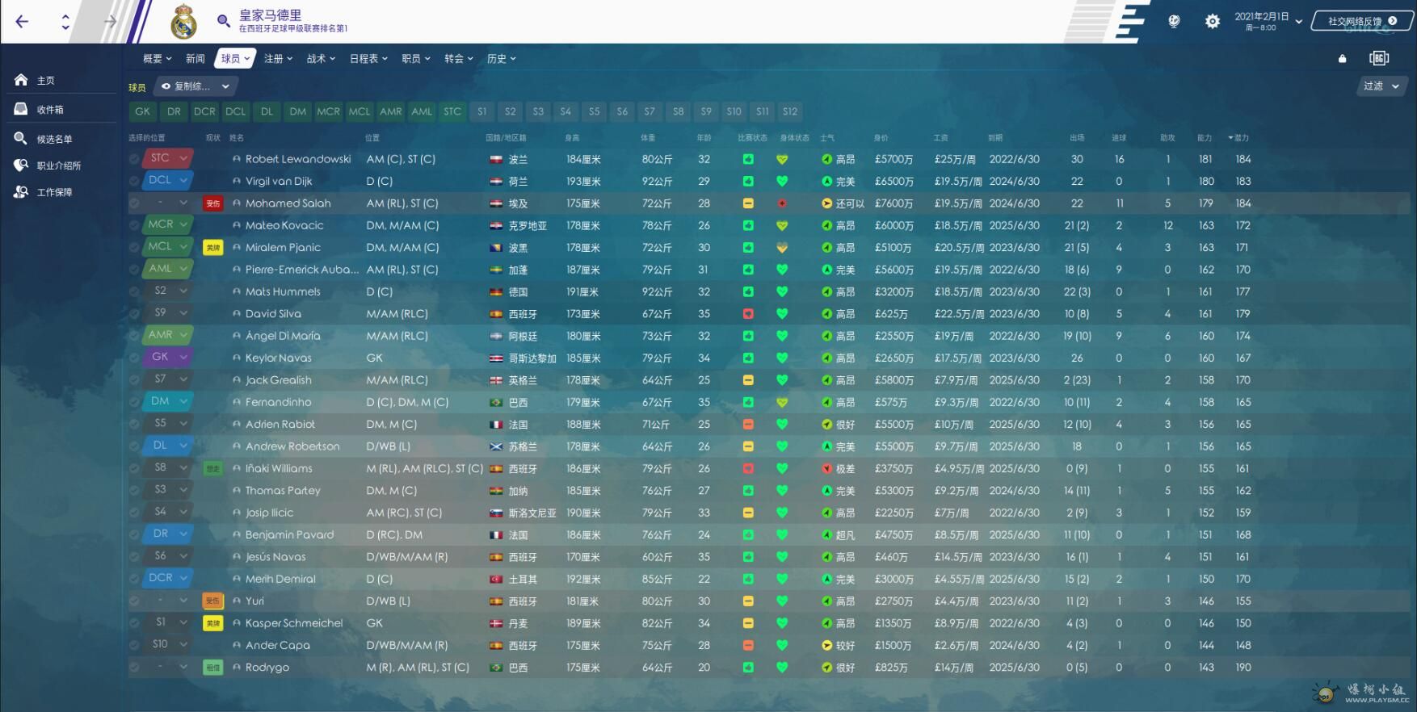Sort by the 年龄 age column header
The width and height of the screenshot is (1417, 712).
pos(704,138)
